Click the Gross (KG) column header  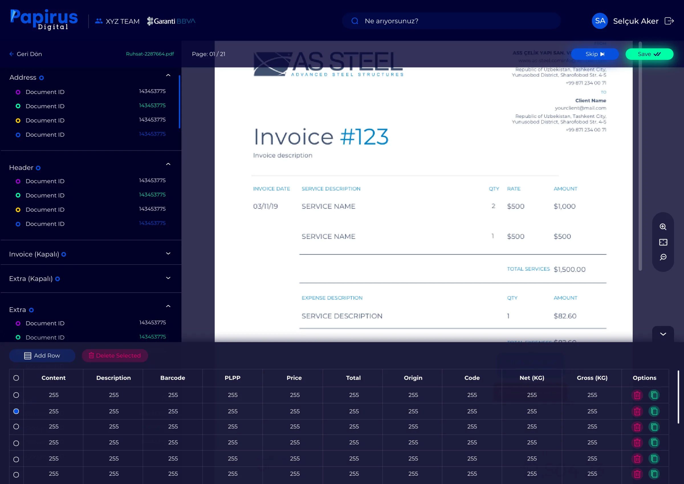click(592, 378)
